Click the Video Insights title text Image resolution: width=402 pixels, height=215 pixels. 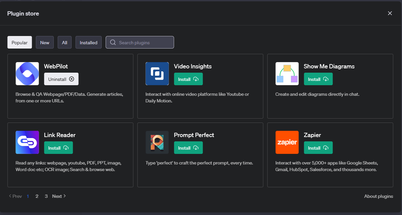point(193,66)
